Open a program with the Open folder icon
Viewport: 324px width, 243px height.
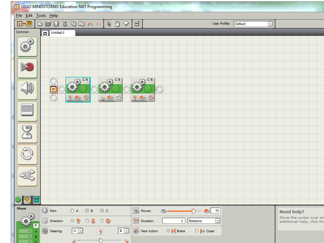tap(48, 24)
